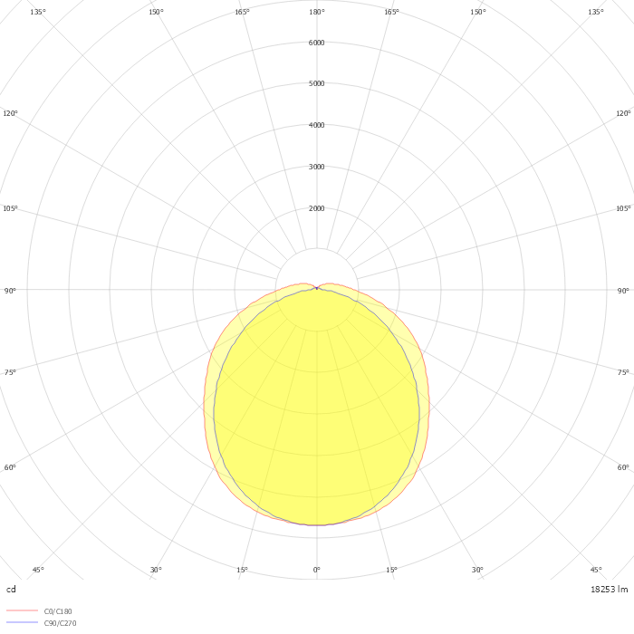The height and width of the screenshot is (634, 634).
Task: Click the 18253 lm luminous flux value
Action: click(610, 589)
